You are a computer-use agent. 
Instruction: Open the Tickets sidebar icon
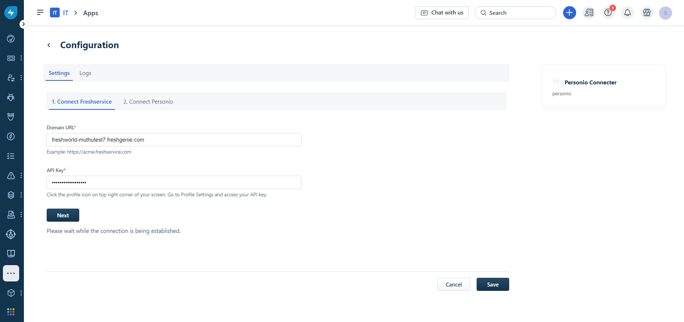(11, 58)
